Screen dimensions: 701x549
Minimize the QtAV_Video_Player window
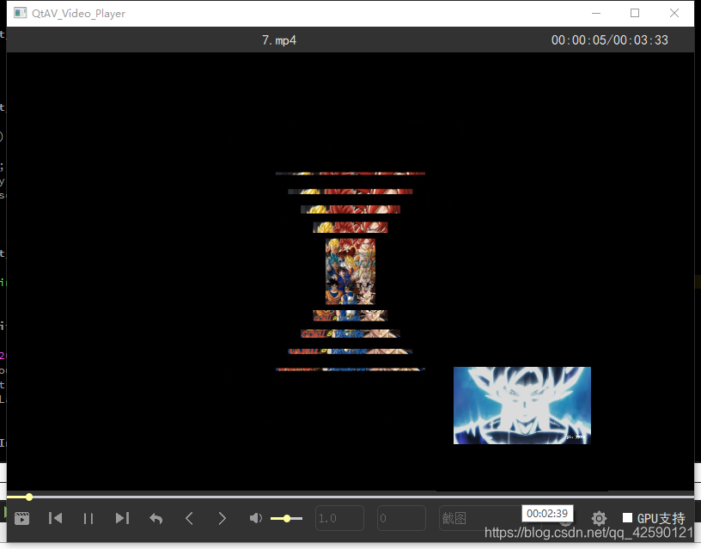(596, 14)
